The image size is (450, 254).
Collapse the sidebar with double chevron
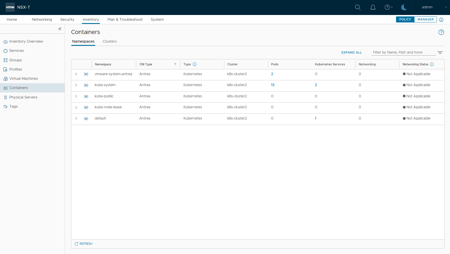[x=60, y=29]
